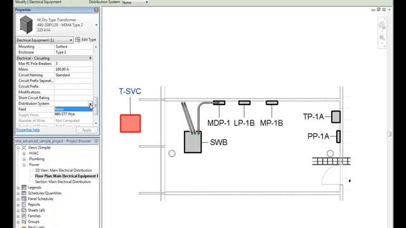Expand the Sheets (all) tree node
This screenshot has width=406, height=228.
tap(18, 210)
